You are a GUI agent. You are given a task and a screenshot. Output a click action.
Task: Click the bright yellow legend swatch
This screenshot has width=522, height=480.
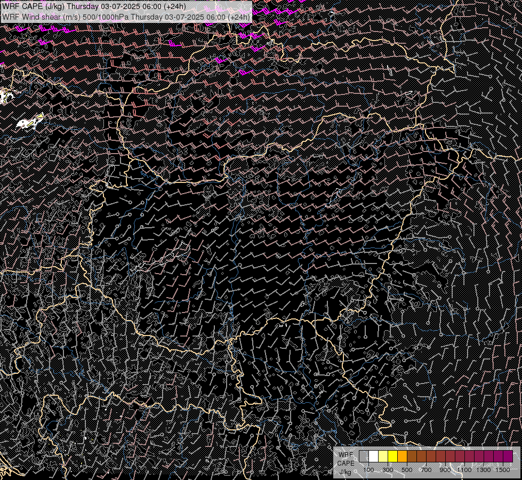392,456
